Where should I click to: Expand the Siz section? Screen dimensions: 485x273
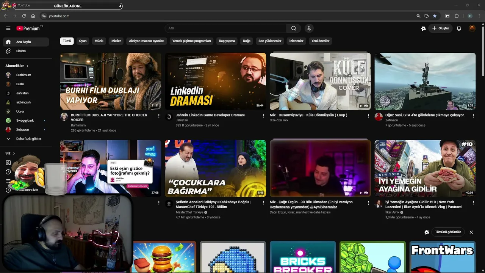10,154
